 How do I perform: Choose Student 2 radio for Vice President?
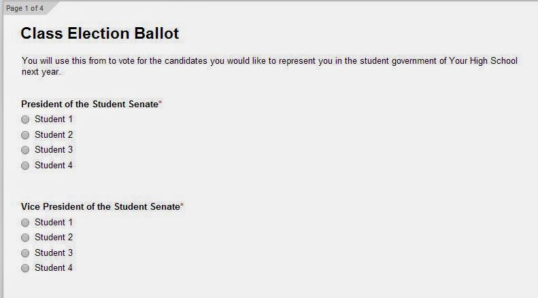pyautogui.click(x=25, y=238)
